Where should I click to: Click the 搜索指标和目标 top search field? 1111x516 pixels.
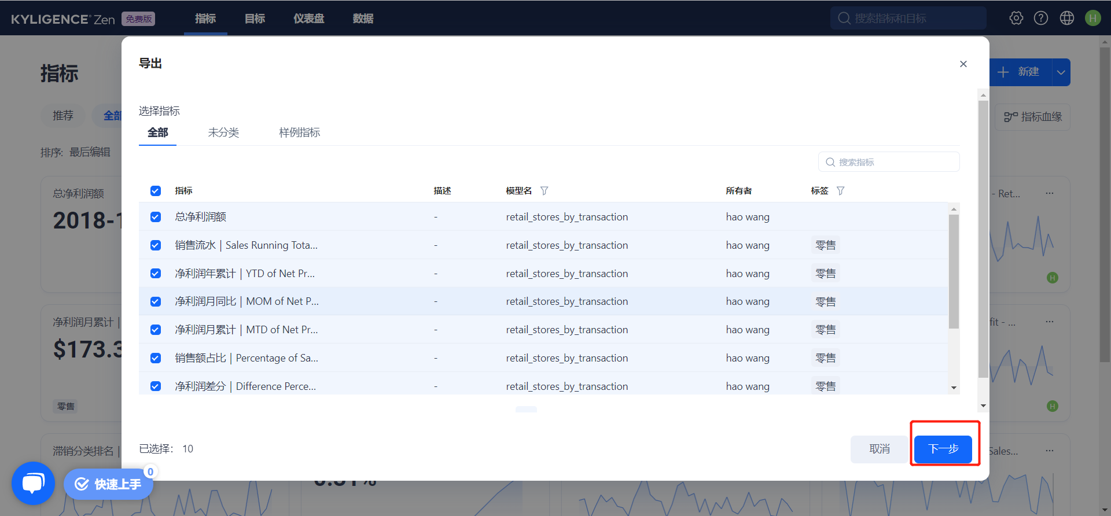click(908, 18)
